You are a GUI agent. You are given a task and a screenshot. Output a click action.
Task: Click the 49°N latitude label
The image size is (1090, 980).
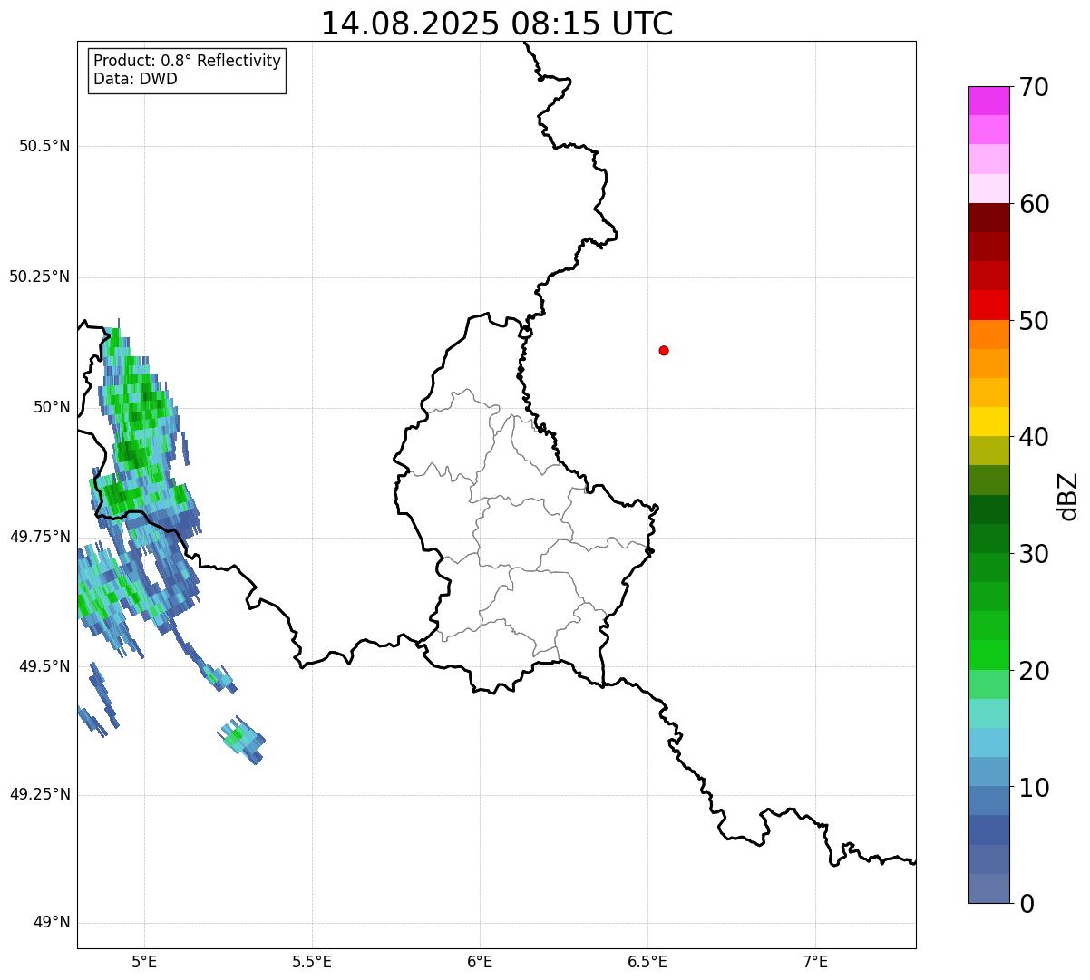51,923
